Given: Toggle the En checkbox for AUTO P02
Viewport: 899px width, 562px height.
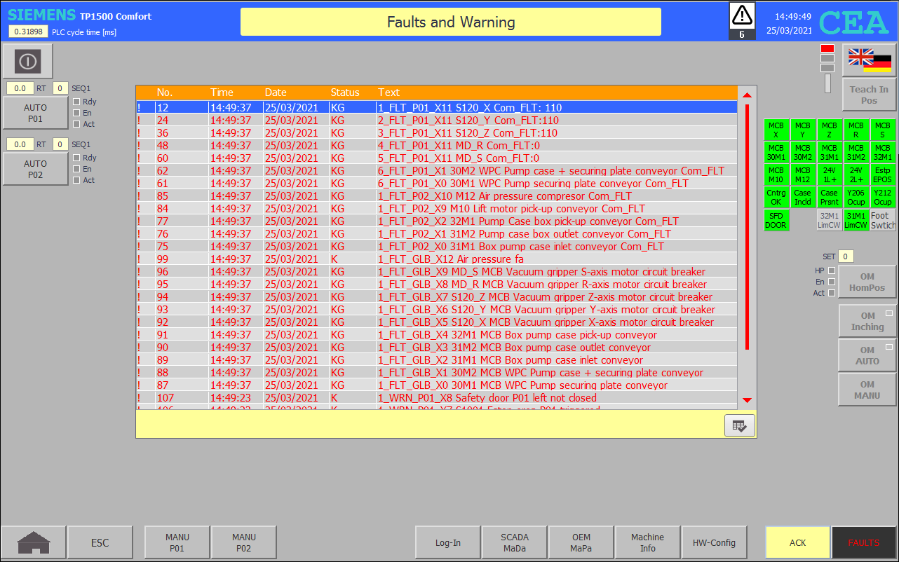Looking at the screenshot, I should (x=77, y=169).
